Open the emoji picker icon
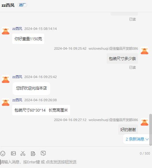This screenshot has height=168, width=152. [3, 153]
